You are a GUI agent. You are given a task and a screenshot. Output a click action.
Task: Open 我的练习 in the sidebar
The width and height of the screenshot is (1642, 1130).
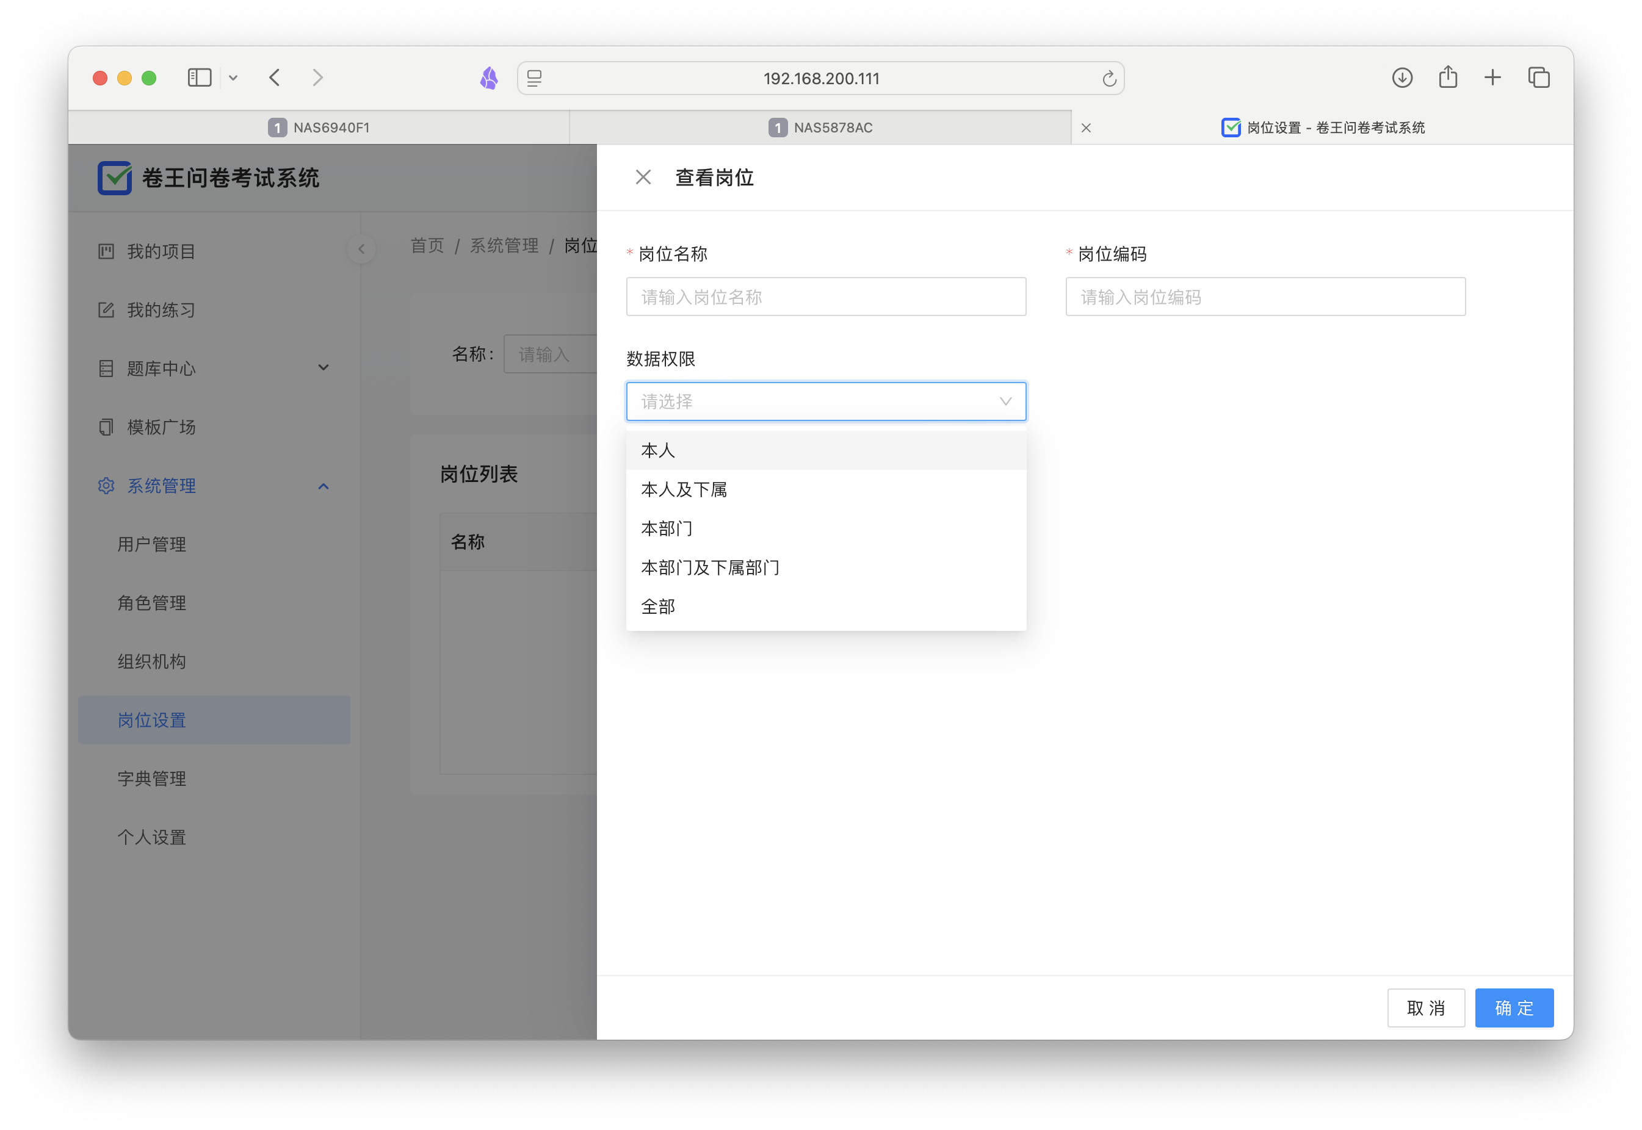(214, 310)
